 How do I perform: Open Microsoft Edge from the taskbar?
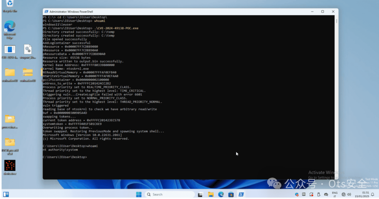221,195
